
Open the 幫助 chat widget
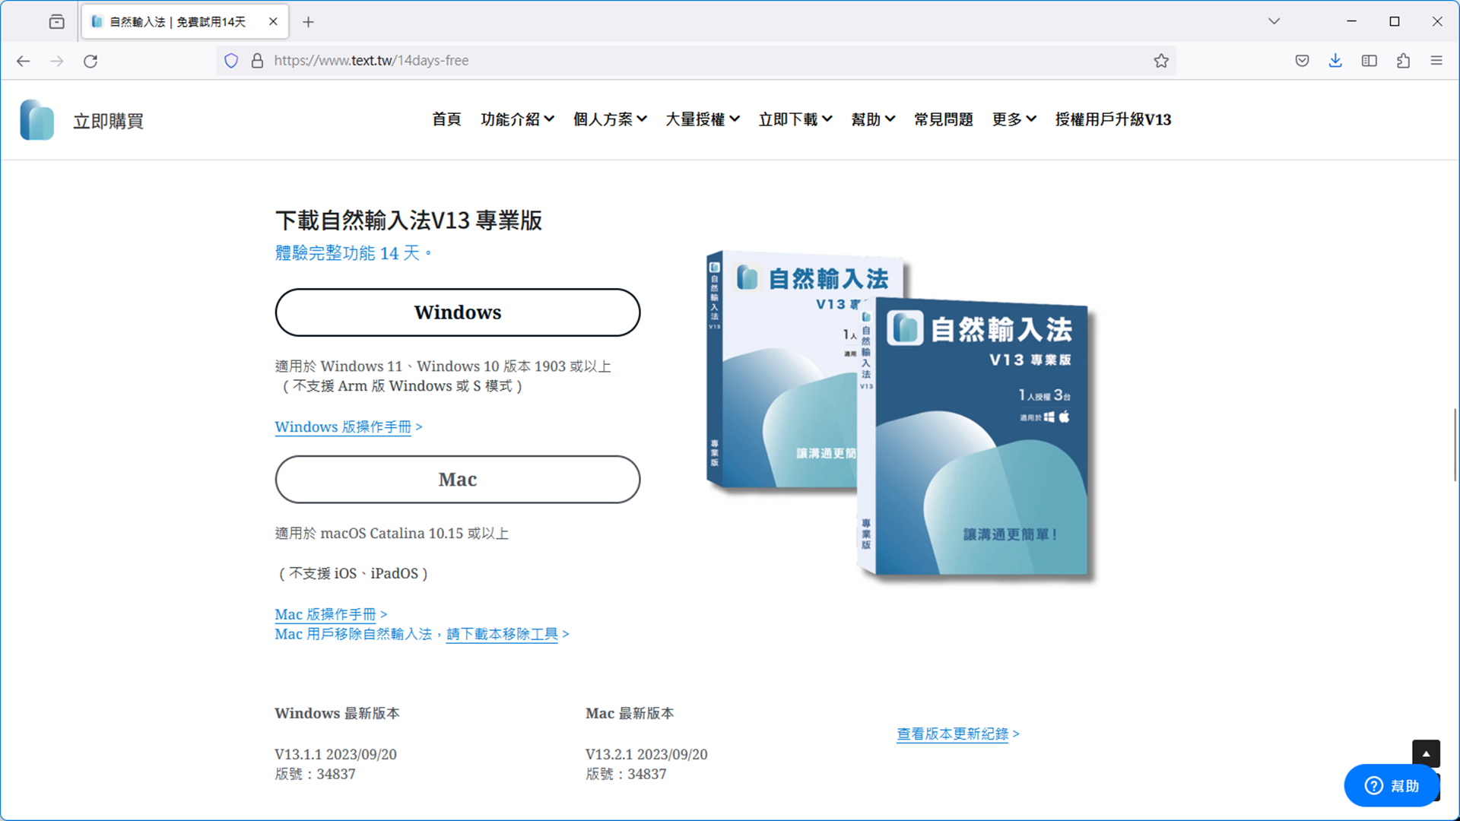pyautogui.click(x=1392, y=785)
